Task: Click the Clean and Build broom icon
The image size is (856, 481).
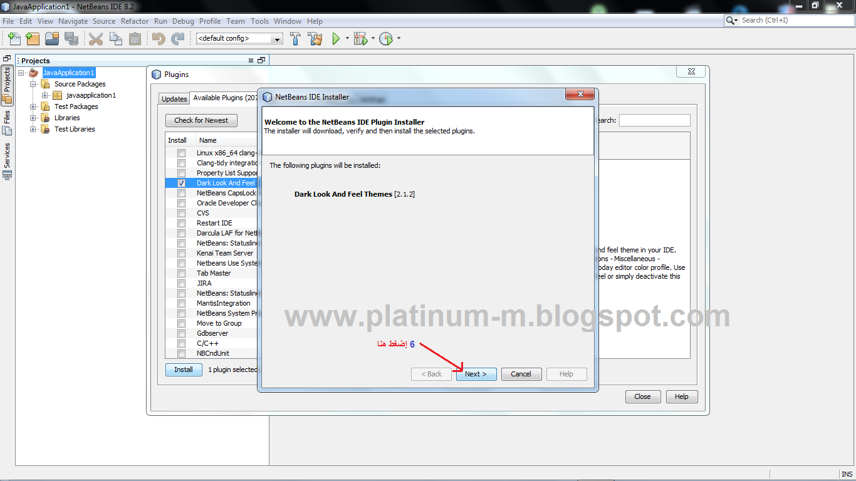Action: 315,38
